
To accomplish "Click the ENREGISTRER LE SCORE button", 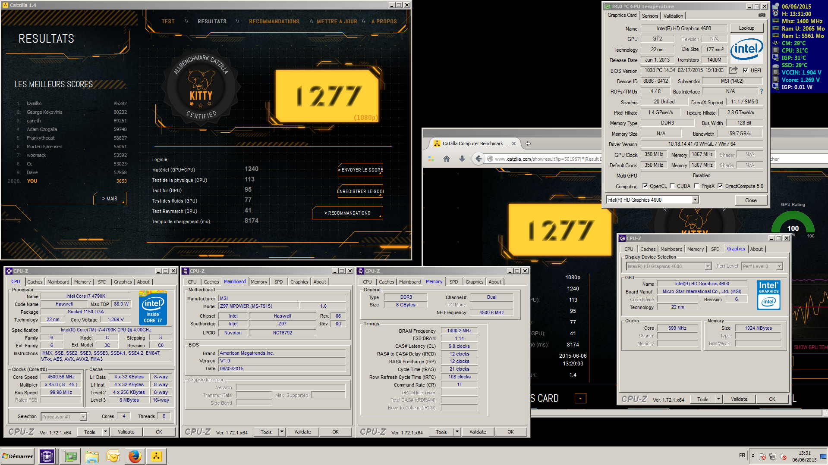I will [x=361, y=191].
